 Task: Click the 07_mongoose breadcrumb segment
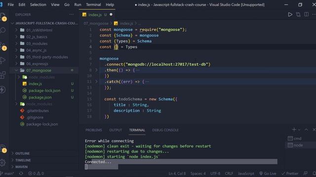coord(96,24)
